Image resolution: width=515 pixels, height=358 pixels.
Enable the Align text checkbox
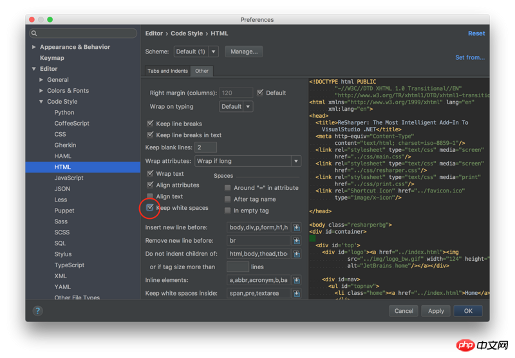(150, 196)
